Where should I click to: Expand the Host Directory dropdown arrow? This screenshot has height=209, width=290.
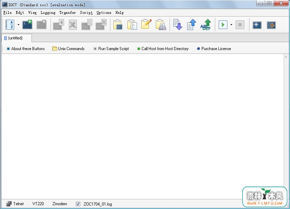click(18, 25)
